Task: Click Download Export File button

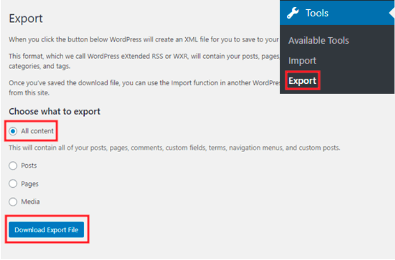Action: tap(46, 229)
